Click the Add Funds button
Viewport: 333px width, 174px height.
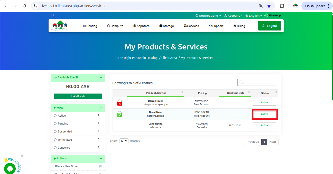(x=78, y=96)
